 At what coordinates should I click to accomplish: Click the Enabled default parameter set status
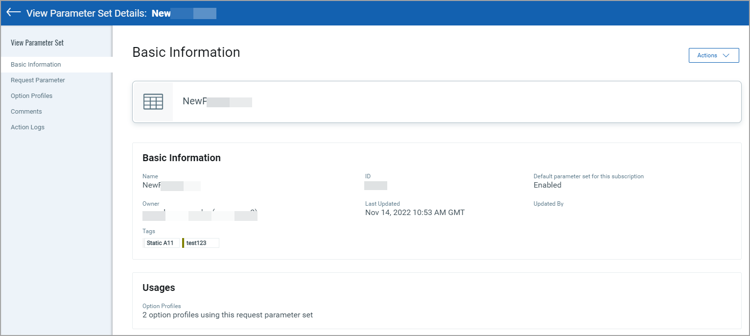tap(547, 185)
